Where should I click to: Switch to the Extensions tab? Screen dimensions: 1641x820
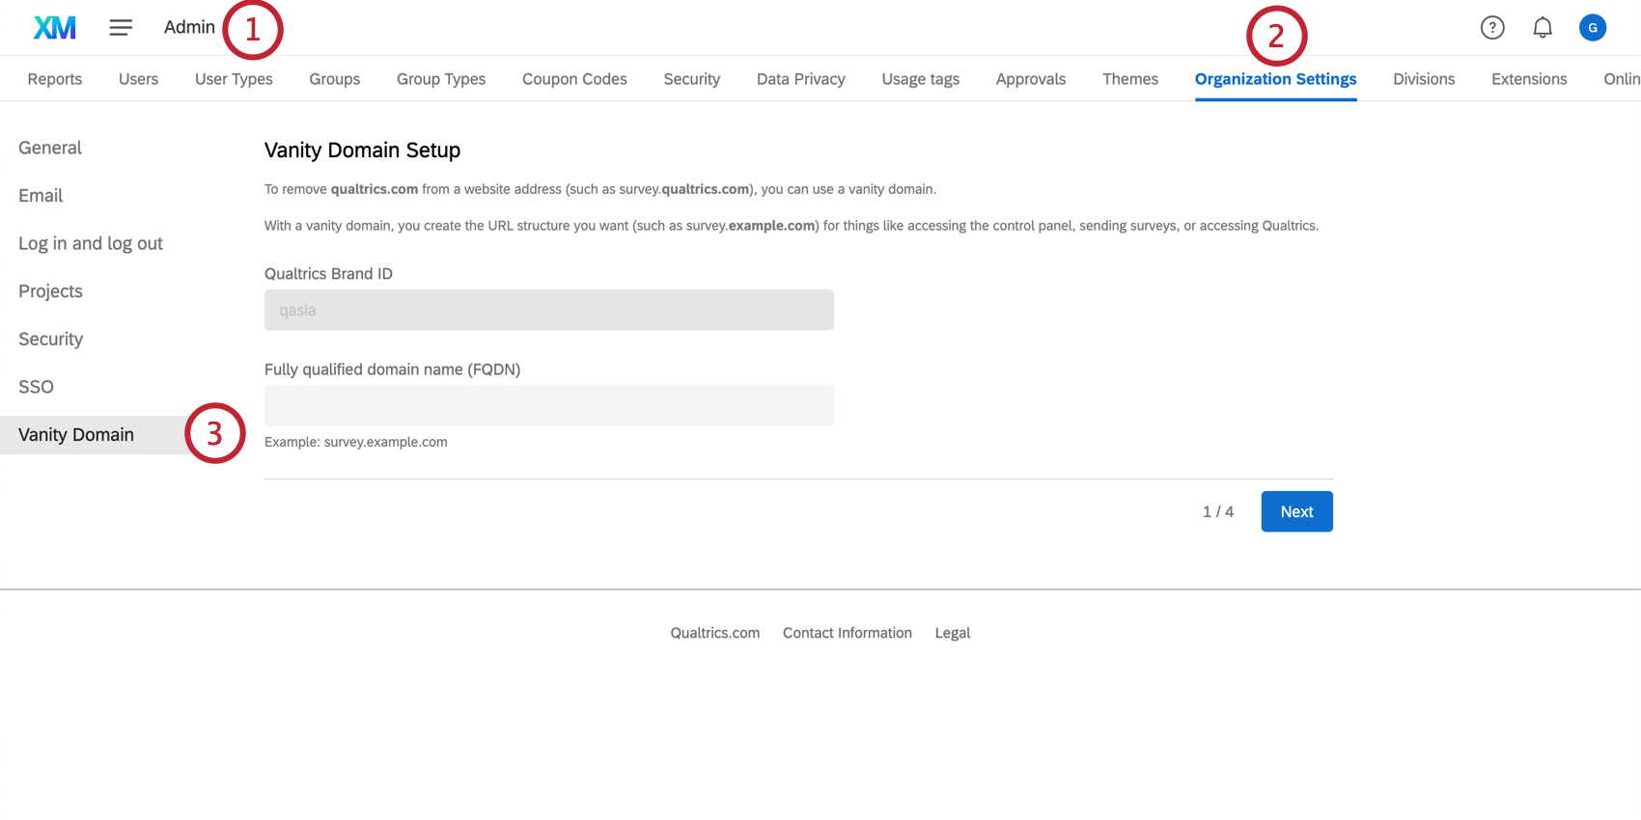(1528, 79)
